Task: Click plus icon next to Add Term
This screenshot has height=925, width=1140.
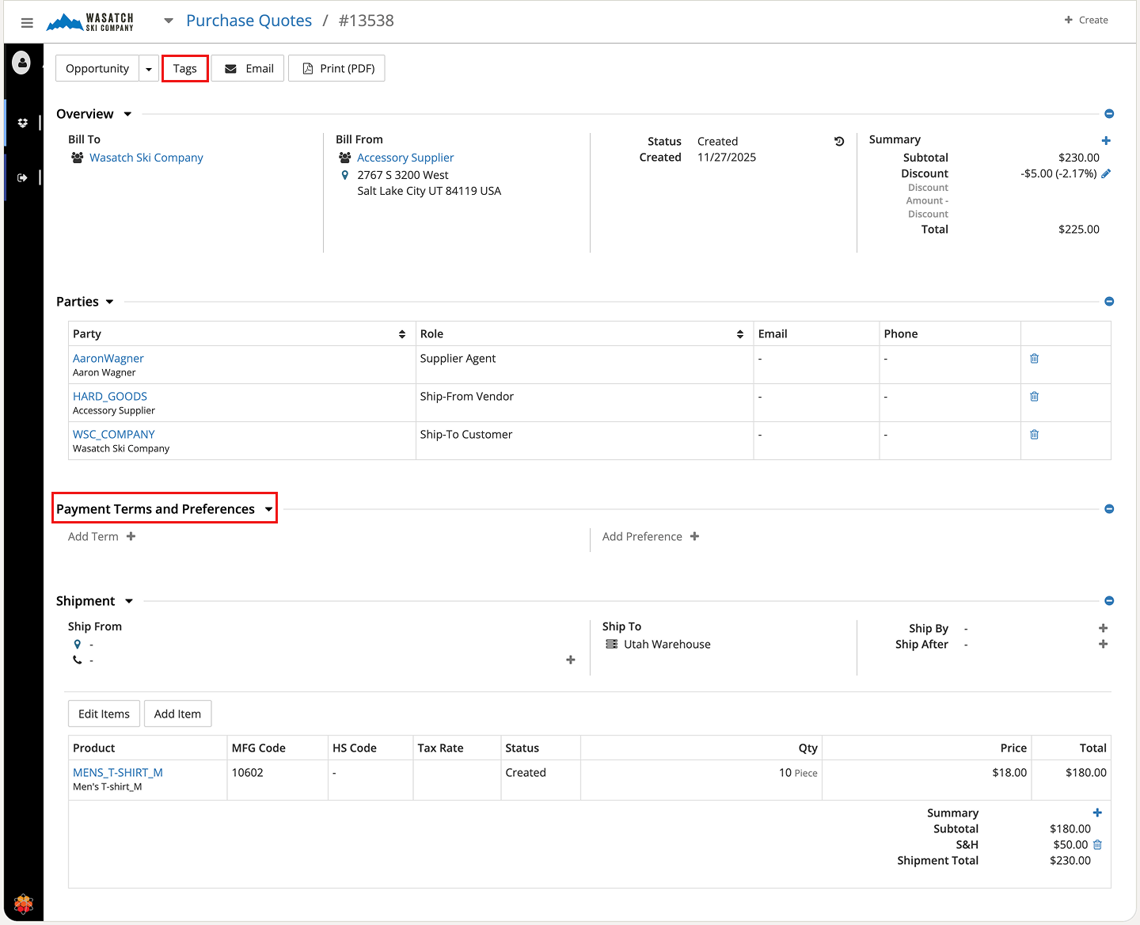Action: pyautogui.click(x=131, y=537)
